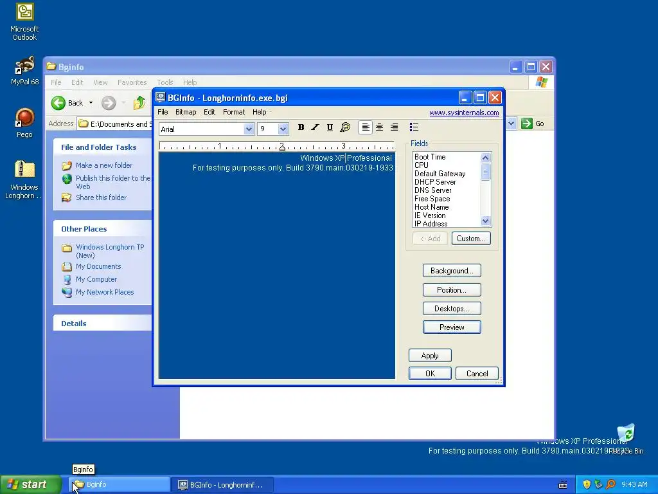This screenshot has width=658, height=494.
Task: Open the Format menu in BGInfo
Action: pyautogui.click(x=234, y=112)
